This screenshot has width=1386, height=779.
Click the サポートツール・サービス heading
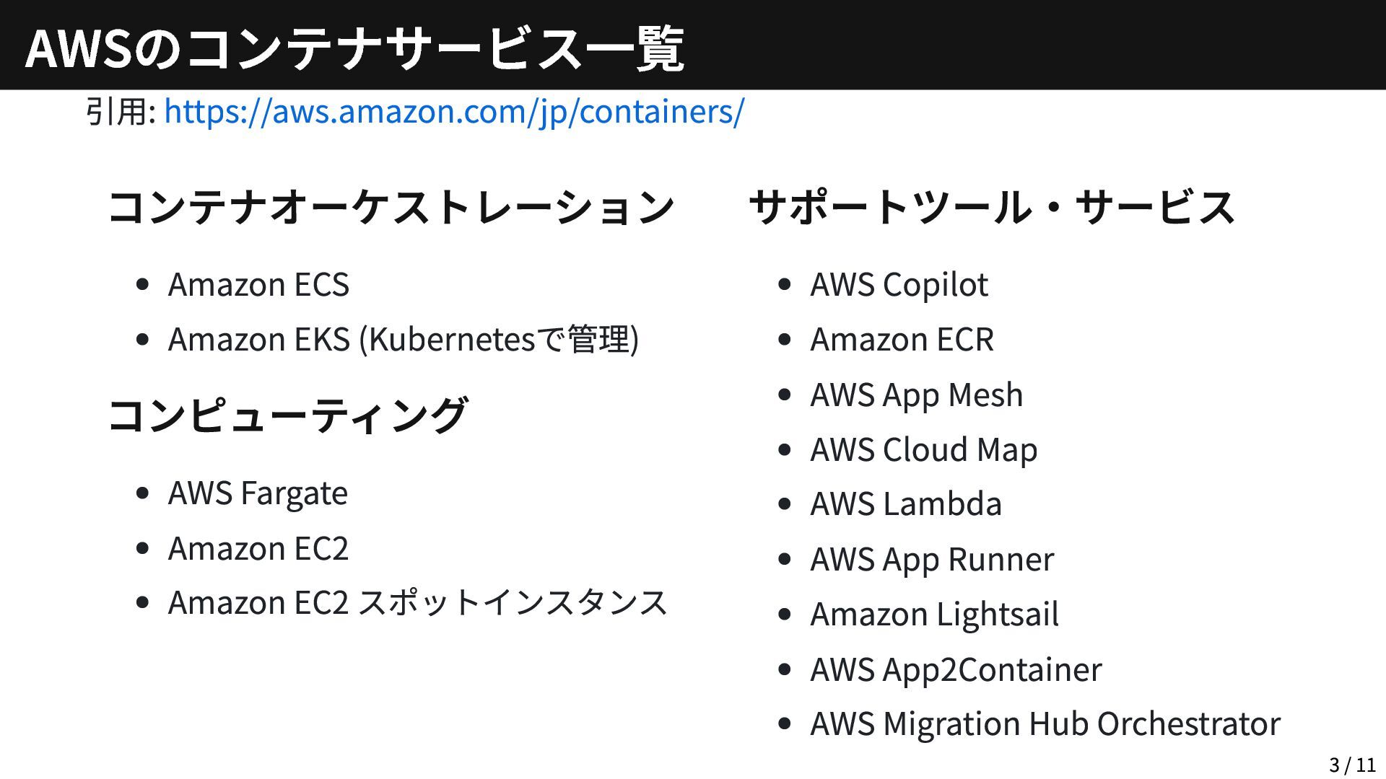(992, 207)
